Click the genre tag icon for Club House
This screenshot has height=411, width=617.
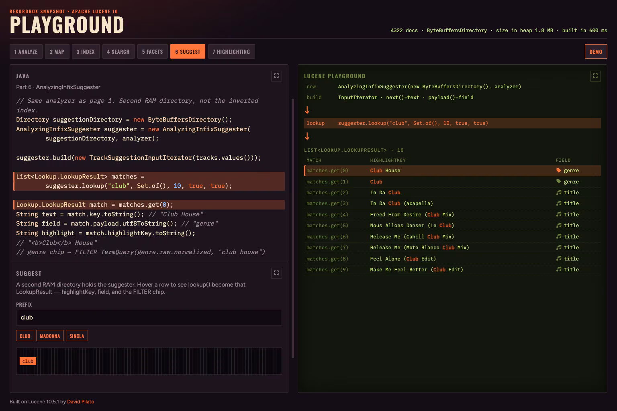tap(558, 170)
